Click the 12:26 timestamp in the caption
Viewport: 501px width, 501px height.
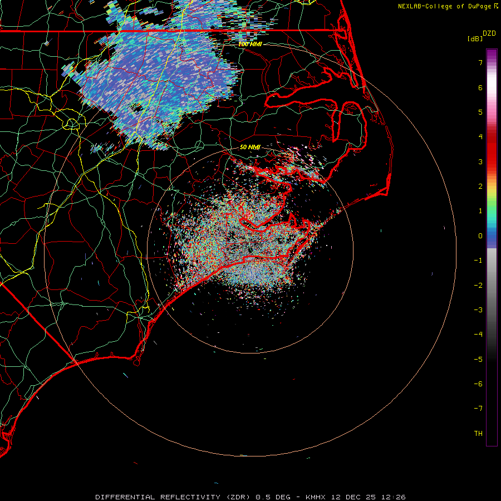coord(394,497)
